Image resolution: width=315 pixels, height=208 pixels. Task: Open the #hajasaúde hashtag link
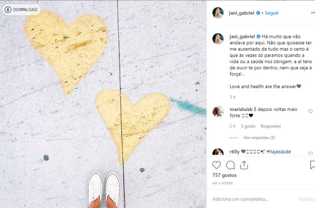(x=279, y=151)
